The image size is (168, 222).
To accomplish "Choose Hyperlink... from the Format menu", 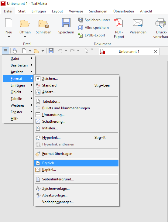I will pos(76,138).
